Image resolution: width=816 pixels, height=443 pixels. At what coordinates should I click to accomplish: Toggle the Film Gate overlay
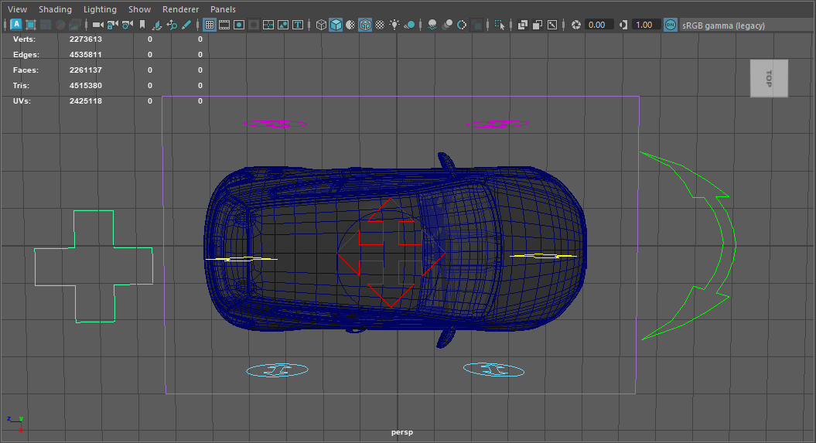click(224, 25)
